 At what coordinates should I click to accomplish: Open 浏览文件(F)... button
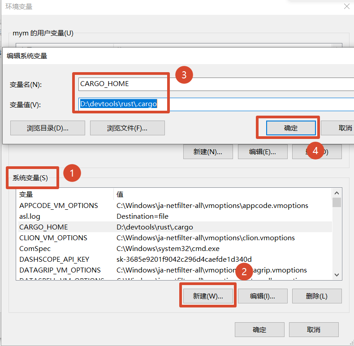point(127,128)
